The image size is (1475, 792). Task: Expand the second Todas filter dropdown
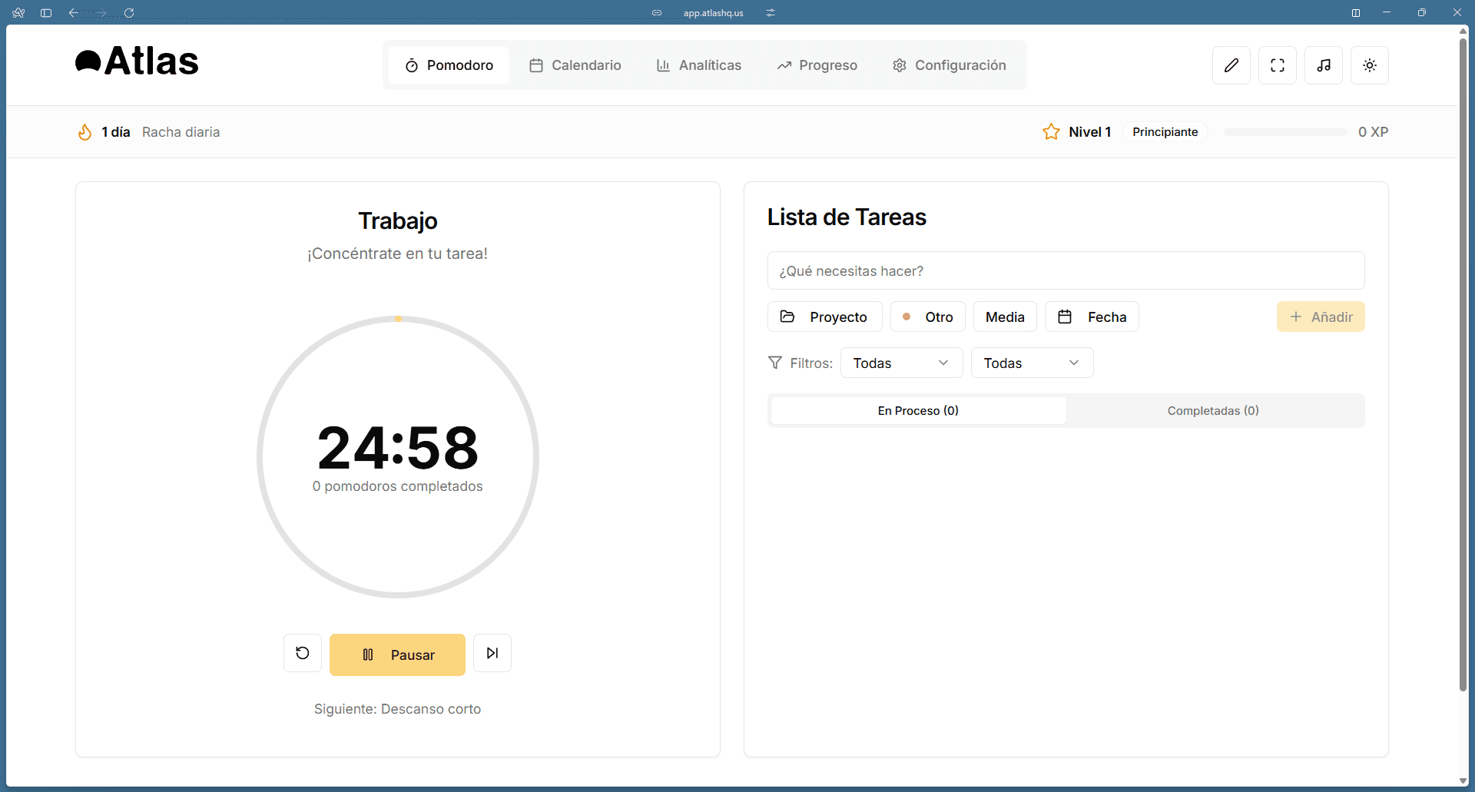[x=1032, y=363]
